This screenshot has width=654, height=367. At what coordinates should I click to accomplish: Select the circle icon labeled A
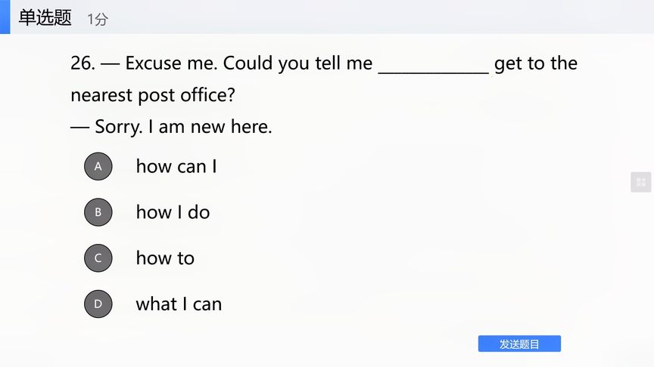point(98,166)
